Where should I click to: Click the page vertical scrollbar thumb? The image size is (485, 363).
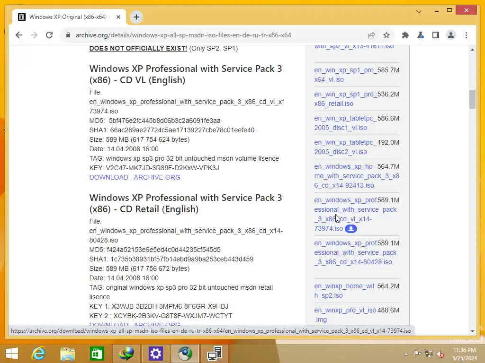click(472, 99)
